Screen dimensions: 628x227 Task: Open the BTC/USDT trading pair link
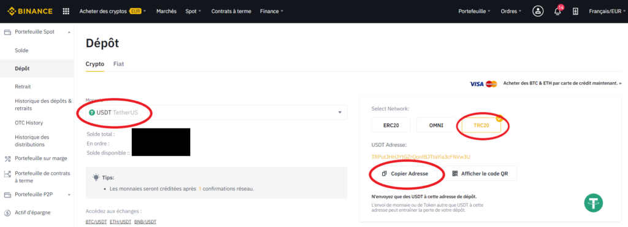coord(96,221)
